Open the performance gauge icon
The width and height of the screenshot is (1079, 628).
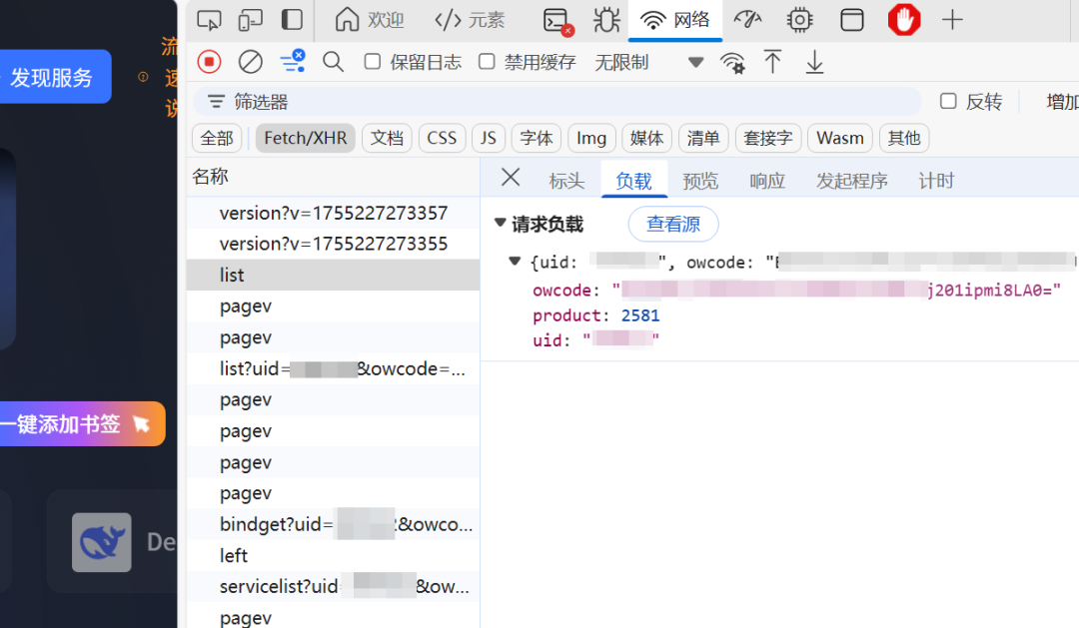(x=747, y=20)
